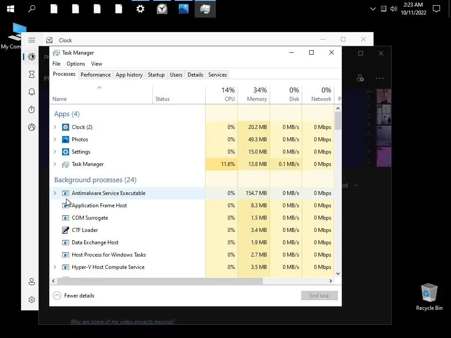This screenshot has height=338, width=451.
Task: Expand the Task Manager process group
Action: (x=55, y=164)
